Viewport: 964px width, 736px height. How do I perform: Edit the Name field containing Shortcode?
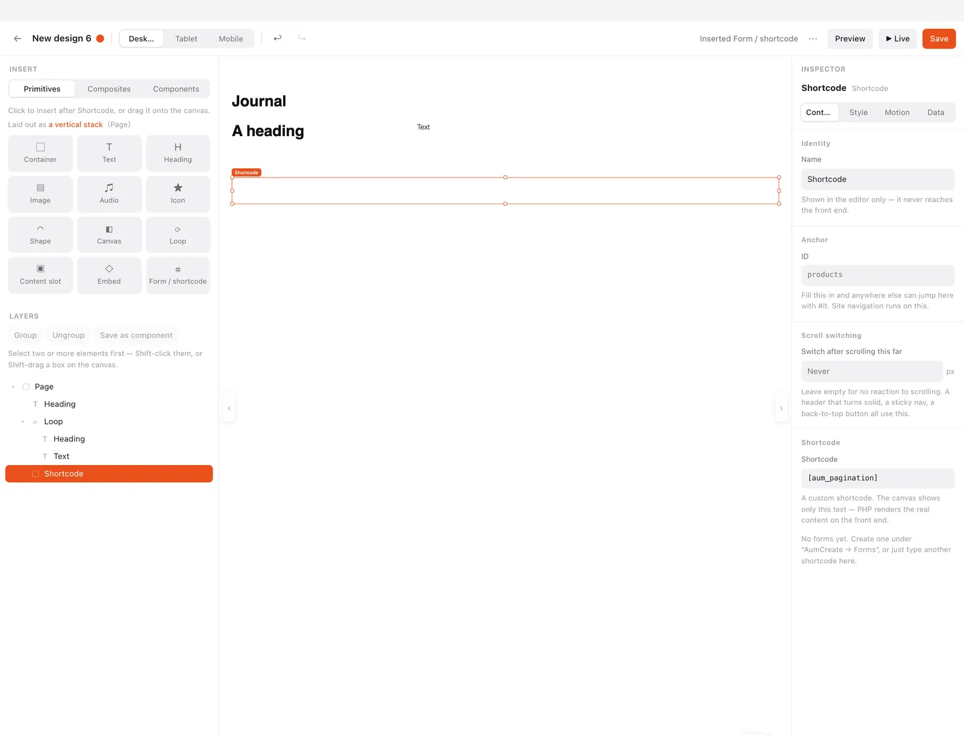[x=877, y=179]
